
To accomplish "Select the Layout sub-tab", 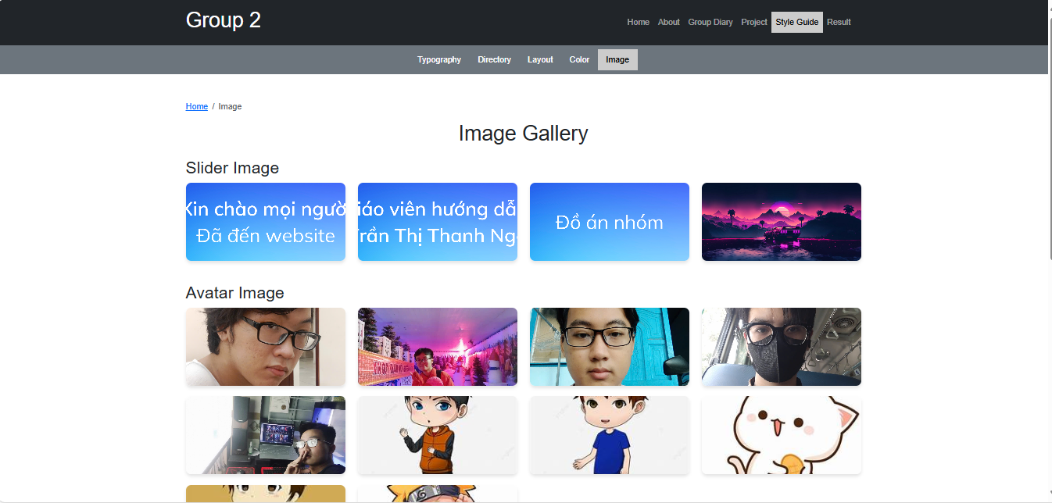I will 540,59.
